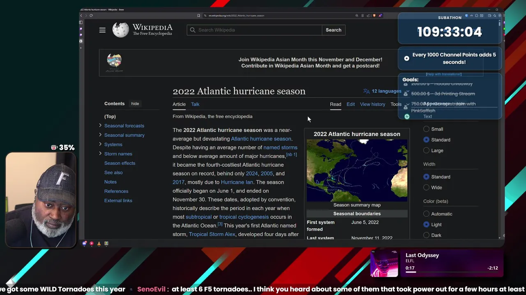Expand Storm names section in contents
Image resolution: width=526 pixels, height=295 pixels.
100,154
